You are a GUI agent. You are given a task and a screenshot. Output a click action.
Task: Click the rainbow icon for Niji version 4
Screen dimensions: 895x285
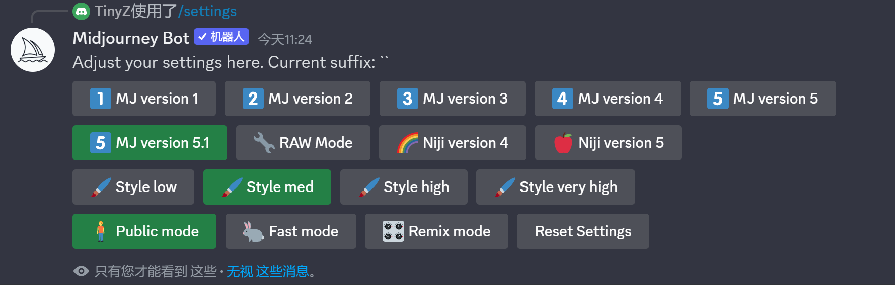point(407,143)
